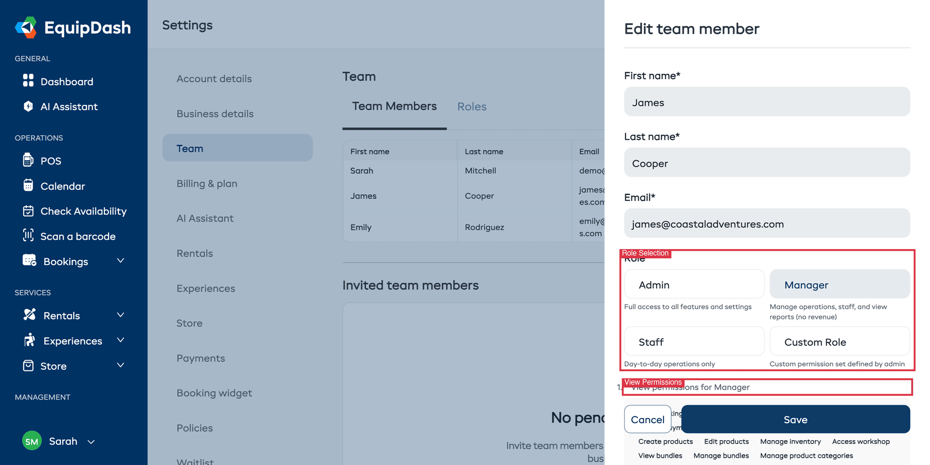Open the Dashboard from the sidebar

coord(66,81)
